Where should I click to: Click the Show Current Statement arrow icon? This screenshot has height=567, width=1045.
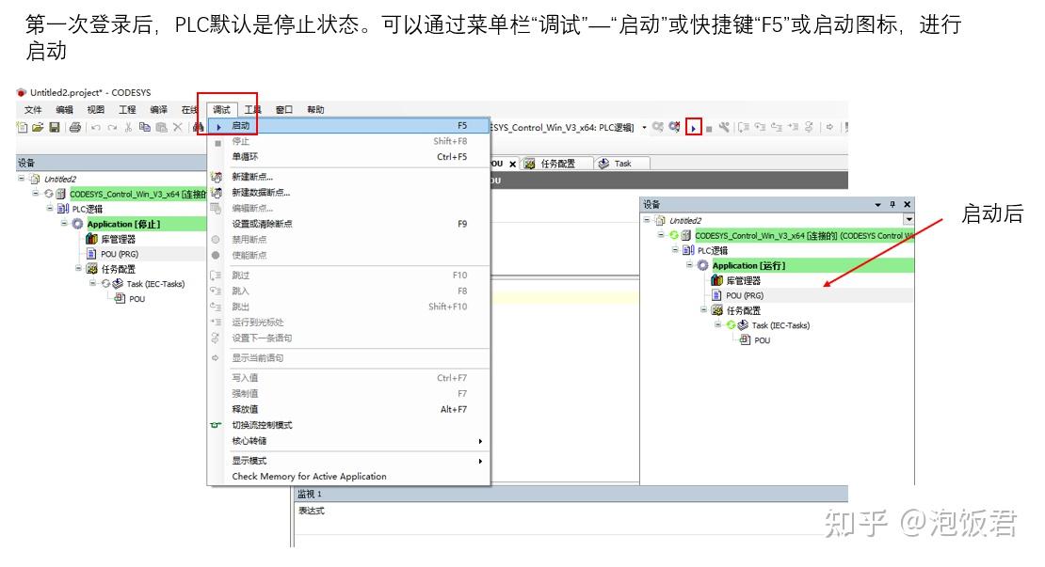829,126
